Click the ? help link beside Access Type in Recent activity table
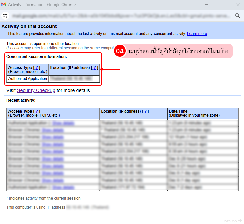 tap(37, 111)
